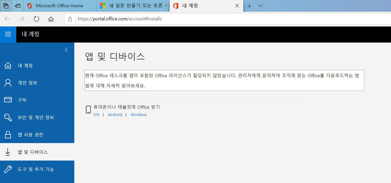The image size is (391, 183).
Task: Go to 구독 in the sidebar
Action: coord(37,100)
